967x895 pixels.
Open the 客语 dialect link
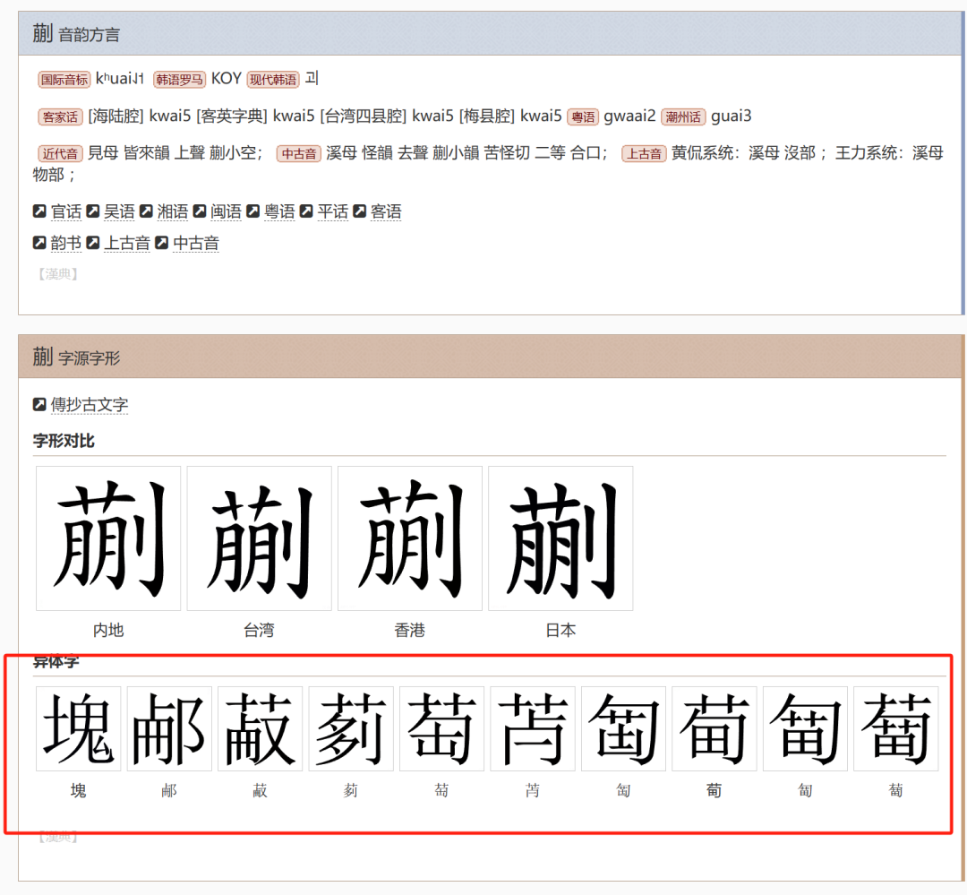pyautogui.click(x=387, y=211)
